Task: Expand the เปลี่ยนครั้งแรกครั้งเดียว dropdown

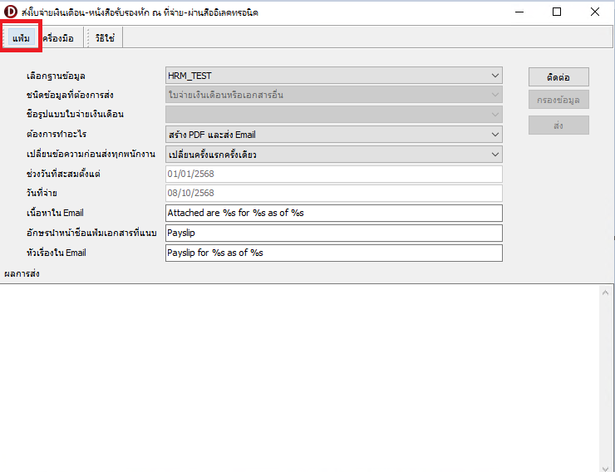Action: (495, 154)
